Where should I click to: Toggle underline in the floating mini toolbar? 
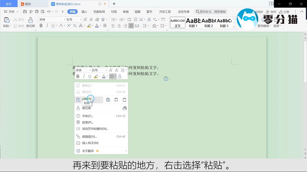tap(90, 76)
